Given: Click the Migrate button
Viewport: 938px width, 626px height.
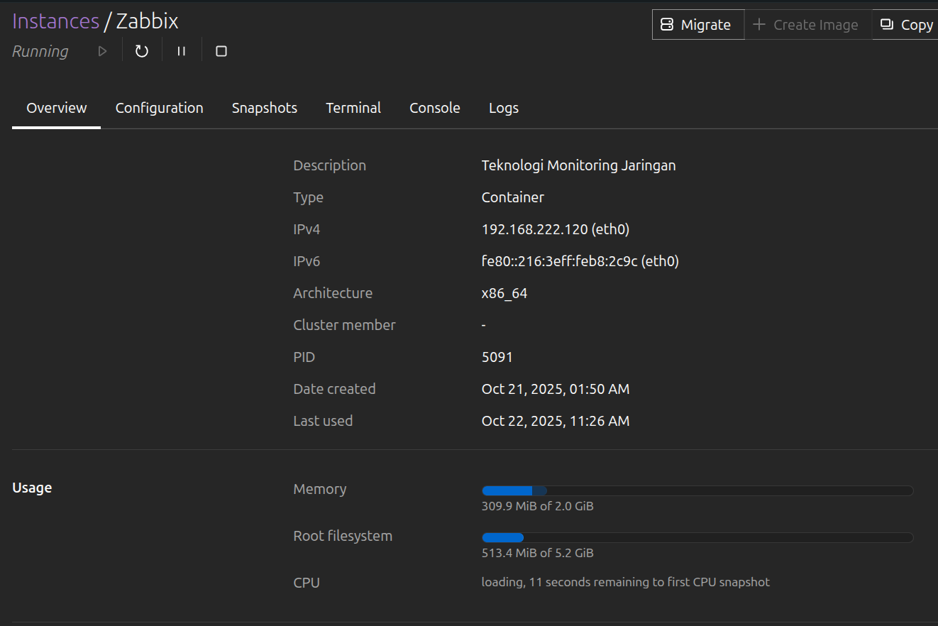Looking at the screenshot, I should click(697, 25).
